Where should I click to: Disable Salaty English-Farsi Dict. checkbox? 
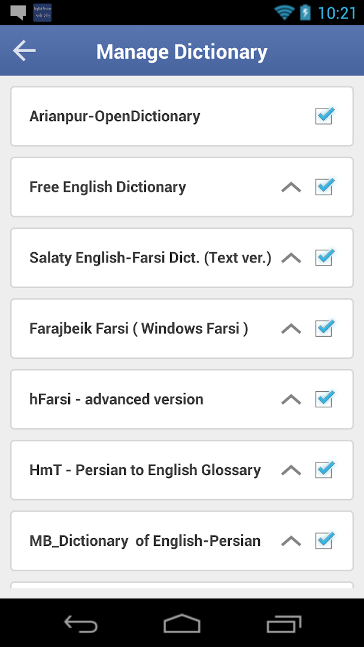(x=324, y=258)
